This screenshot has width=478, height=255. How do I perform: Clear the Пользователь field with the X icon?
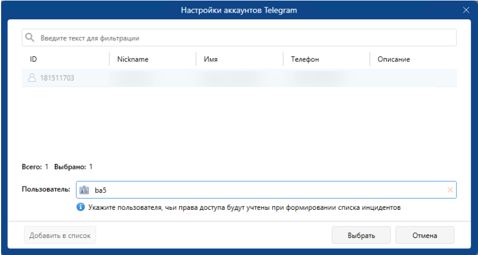tap(450, 190)
